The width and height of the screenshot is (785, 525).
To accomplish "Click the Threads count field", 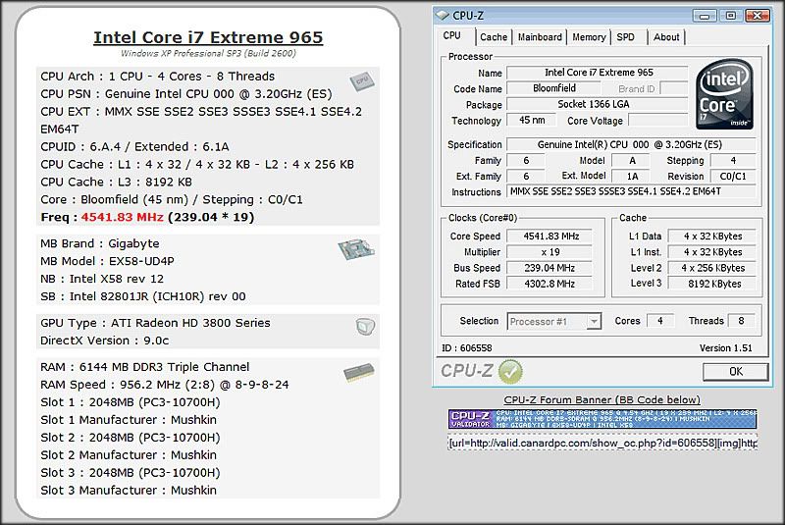I will click(x=741, y=321).
